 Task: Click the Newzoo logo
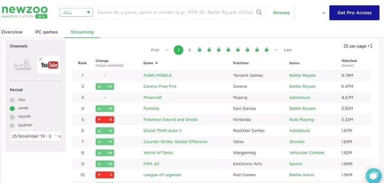(x=25, y=12)
